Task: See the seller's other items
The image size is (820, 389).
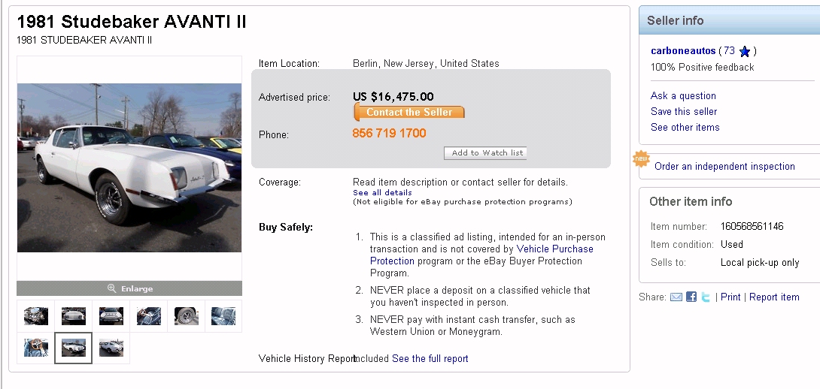Action: [685, 128]
